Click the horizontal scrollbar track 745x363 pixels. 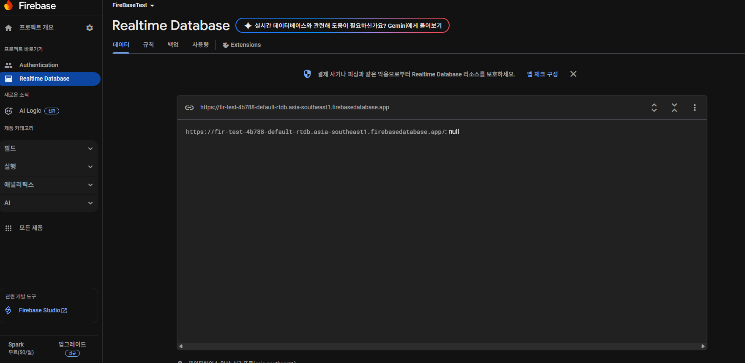pyautogui.click(x=442, y=346)
